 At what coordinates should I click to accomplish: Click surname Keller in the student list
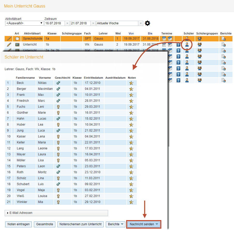click(x=21, y=142)
